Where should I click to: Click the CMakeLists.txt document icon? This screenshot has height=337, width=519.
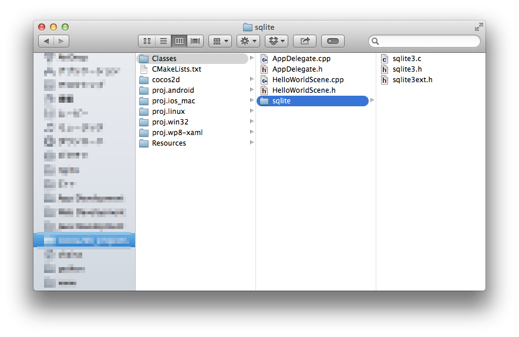tap(144, 69)
